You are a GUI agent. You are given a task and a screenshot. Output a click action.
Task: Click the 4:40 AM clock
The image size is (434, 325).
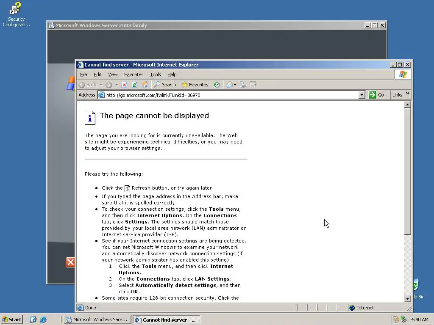(420, 320)
